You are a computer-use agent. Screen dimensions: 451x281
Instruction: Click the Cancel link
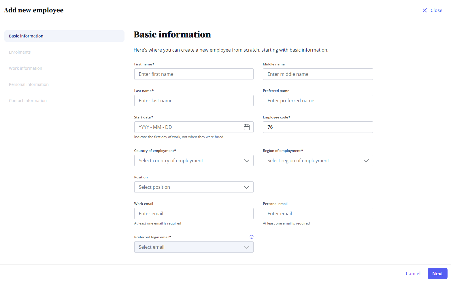413,274
